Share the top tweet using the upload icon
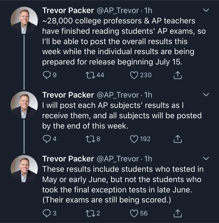Viewport: 219px width, 223px height. click(178, 75)
